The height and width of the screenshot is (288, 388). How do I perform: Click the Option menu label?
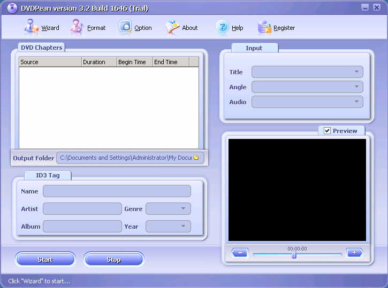143,28
